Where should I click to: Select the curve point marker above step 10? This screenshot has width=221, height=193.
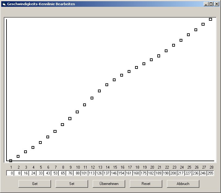coord(77,112)
